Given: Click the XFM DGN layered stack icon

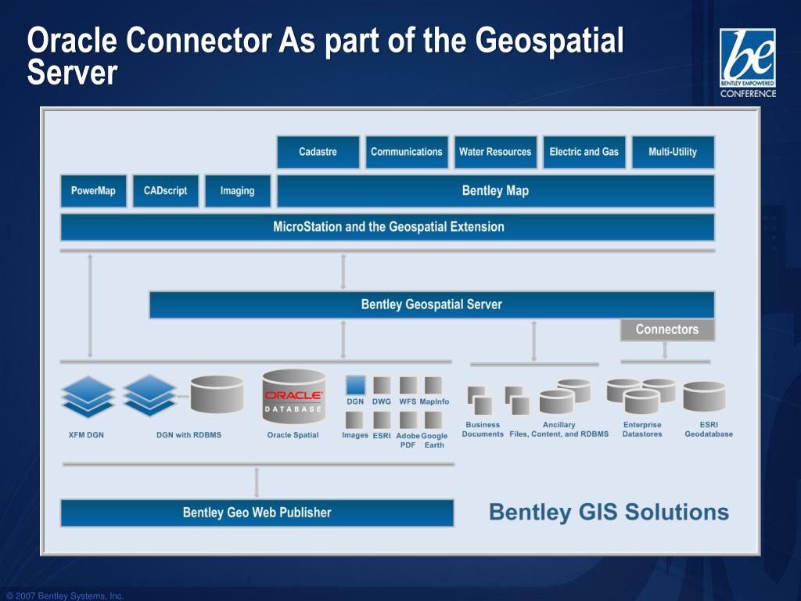Looking at the screenshot, I should click(88, 397).
